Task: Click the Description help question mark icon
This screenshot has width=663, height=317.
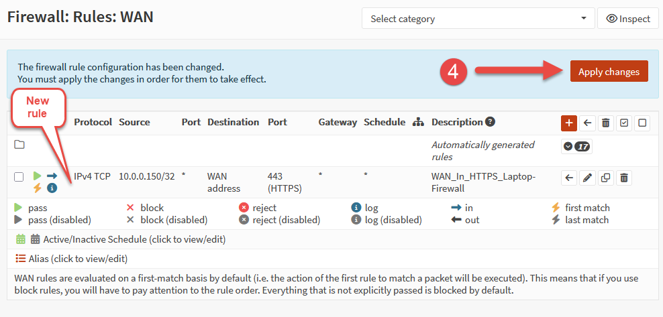Action: point(491,122)
